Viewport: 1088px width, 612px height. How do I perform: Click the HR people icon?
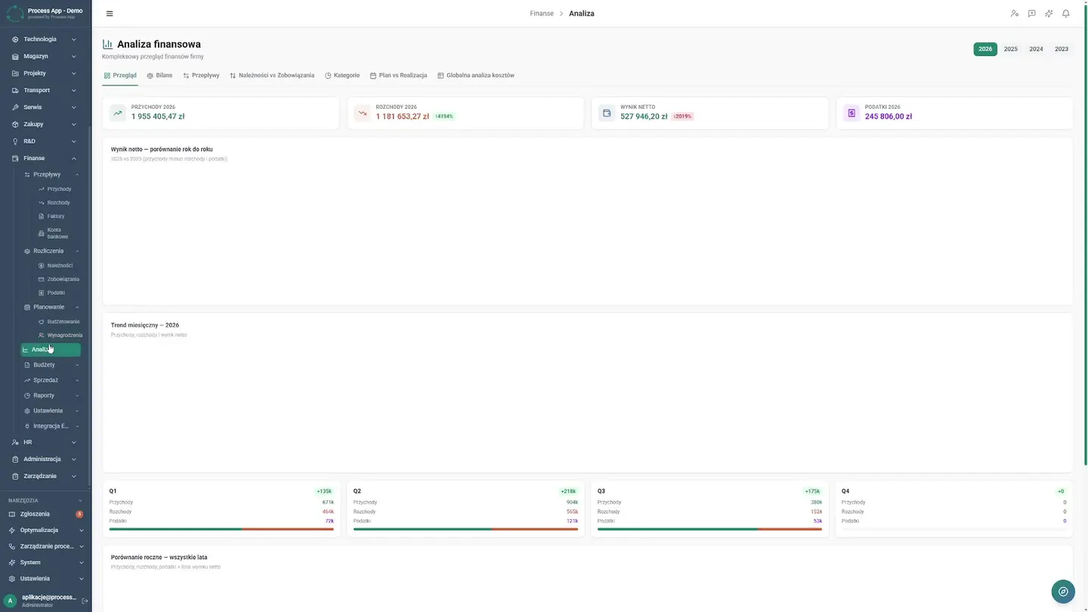point(15,442)
